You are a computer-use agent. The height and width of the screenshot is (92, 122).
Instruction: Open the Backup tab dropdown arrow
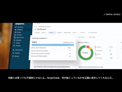(78, 32)
